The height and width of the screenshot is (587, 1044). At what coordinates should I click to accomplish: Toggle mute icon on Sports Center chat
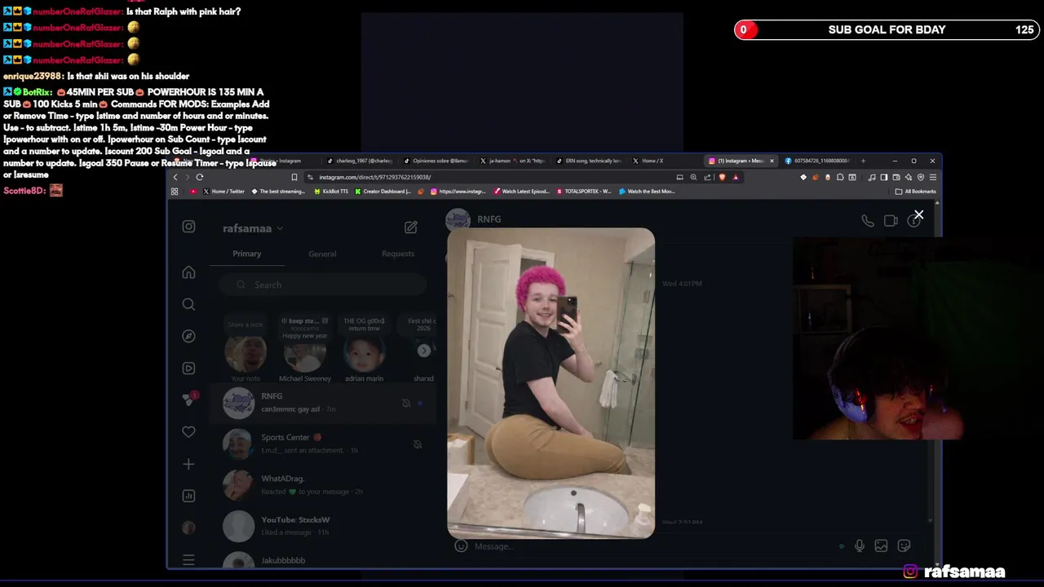417,444
